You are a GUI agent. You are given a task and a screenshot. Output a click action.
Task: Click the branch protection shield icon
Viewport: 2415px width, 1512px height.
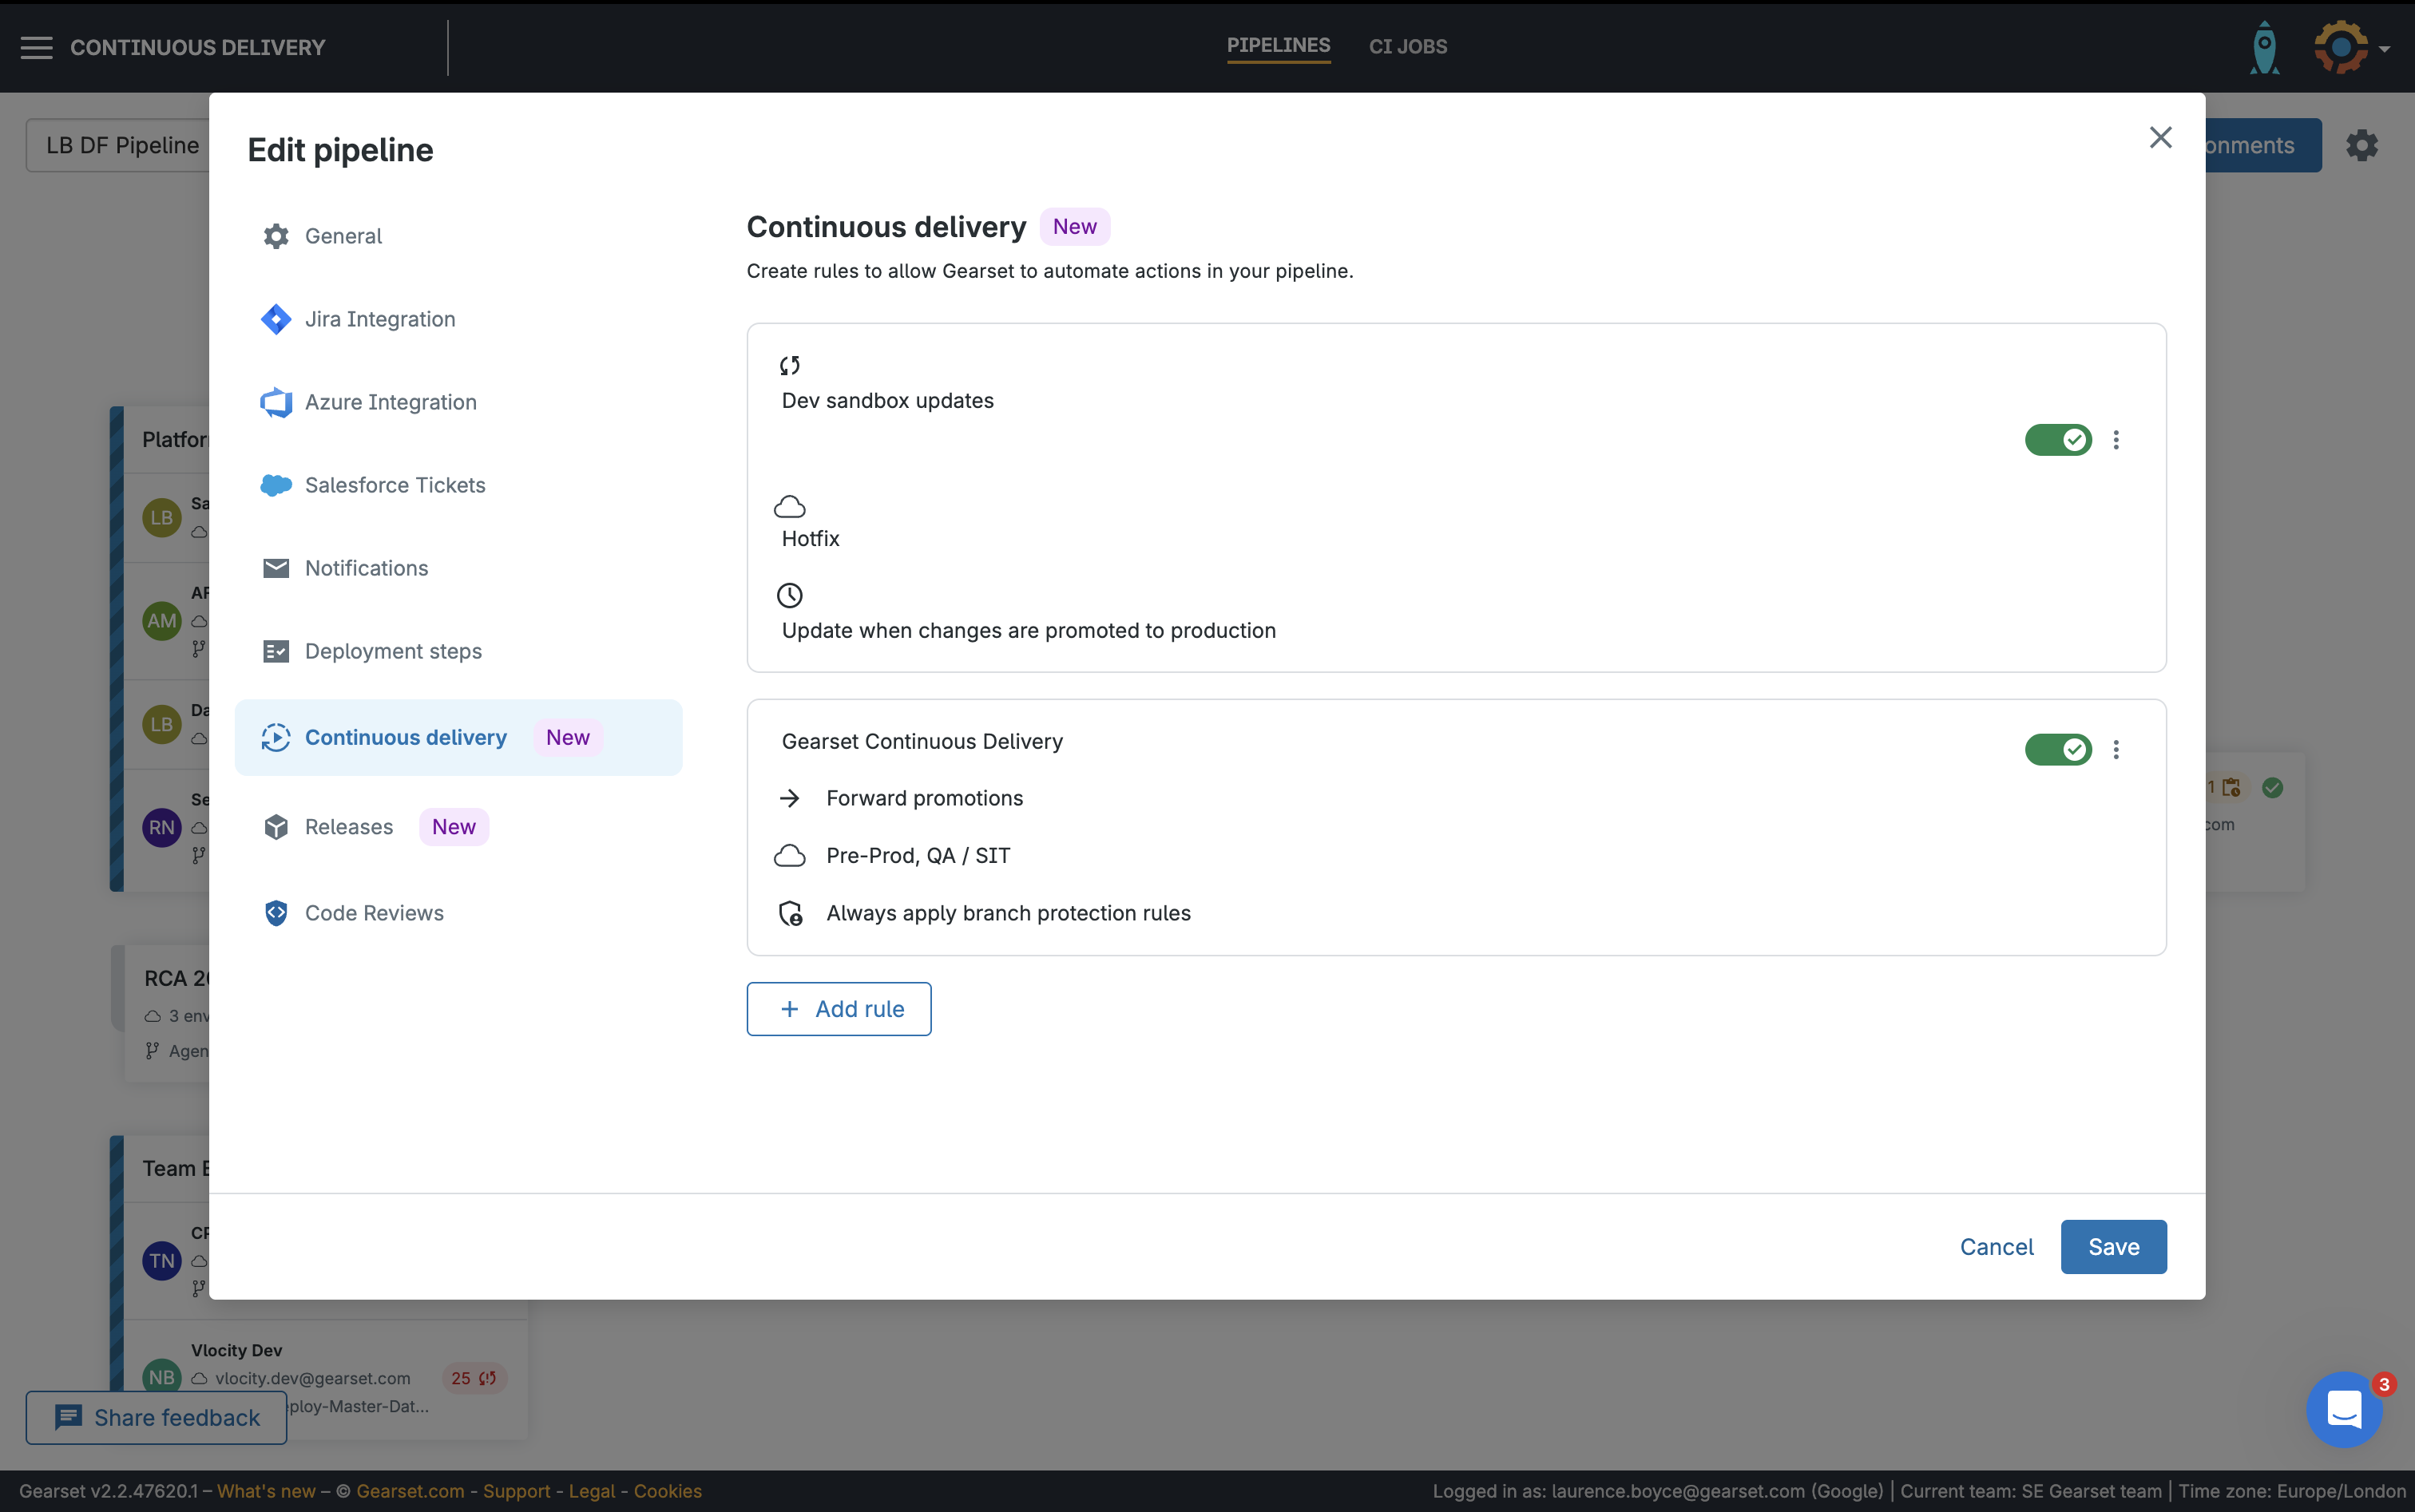pyautogui.click(x=791, y=913)
